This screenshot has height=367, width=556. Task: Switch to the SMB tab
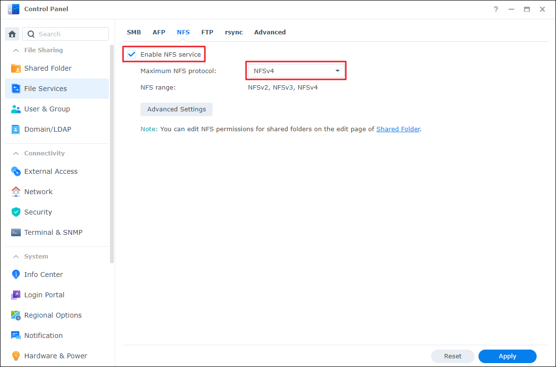(134, 32)
